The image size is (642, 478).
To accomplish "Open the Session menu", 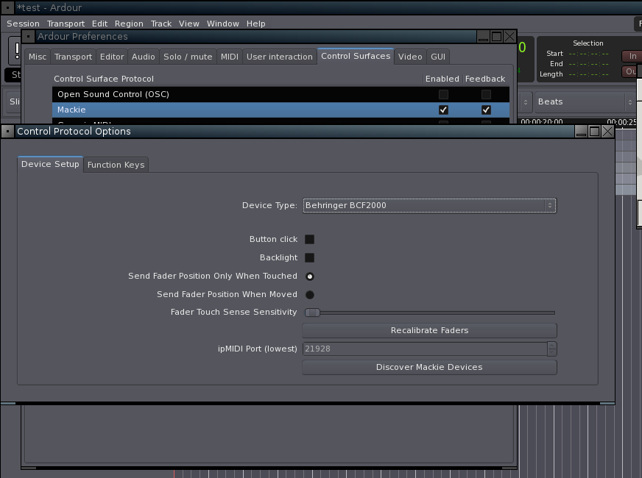I will [x=23, y=24].
